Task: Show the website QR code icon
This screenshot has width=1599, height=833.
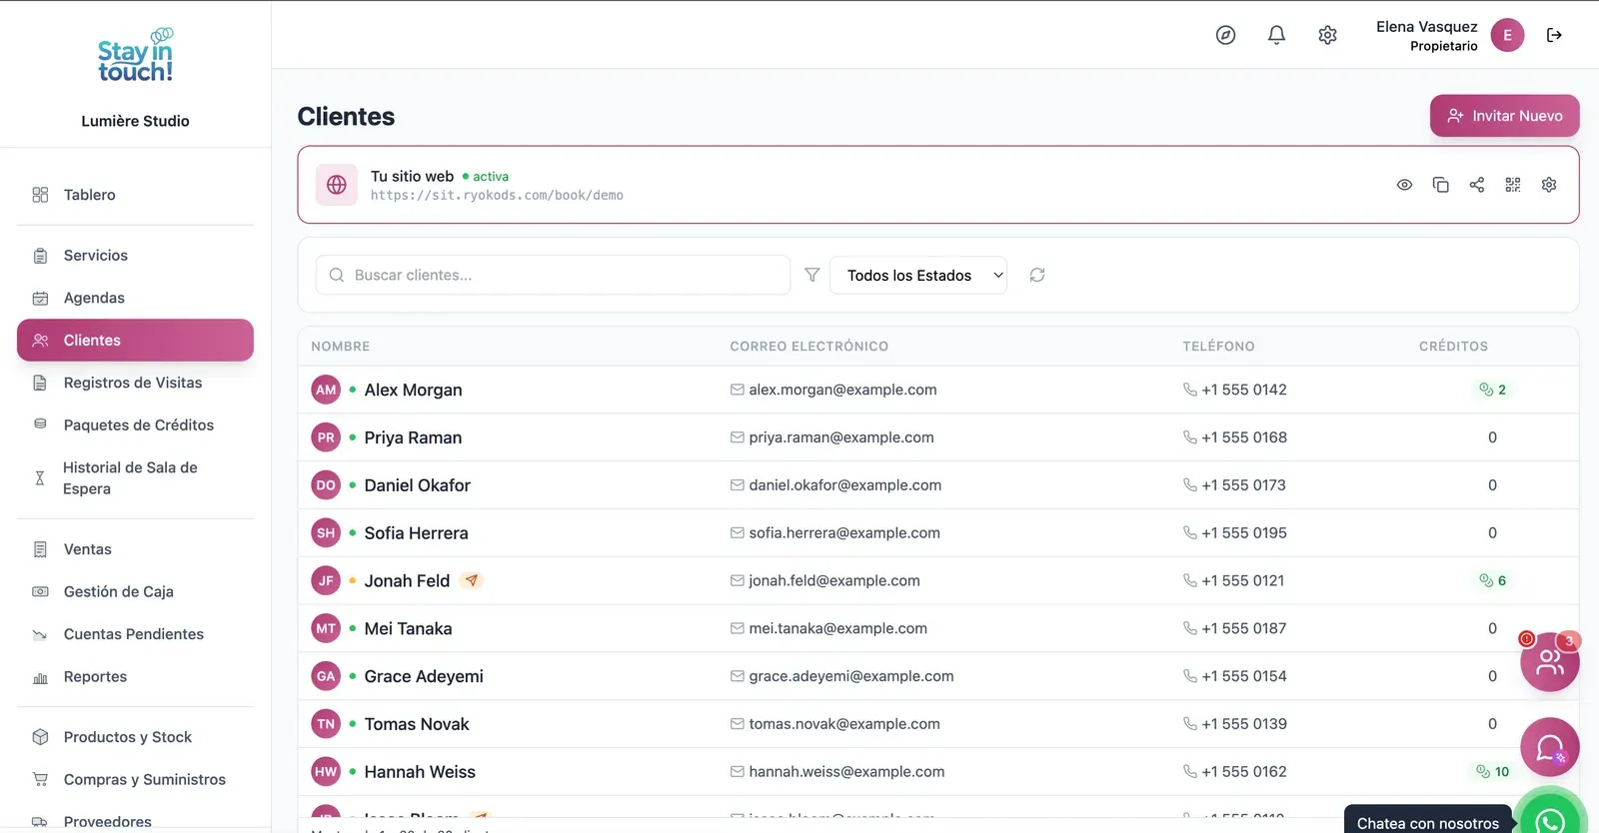Action: (1513, 185)
